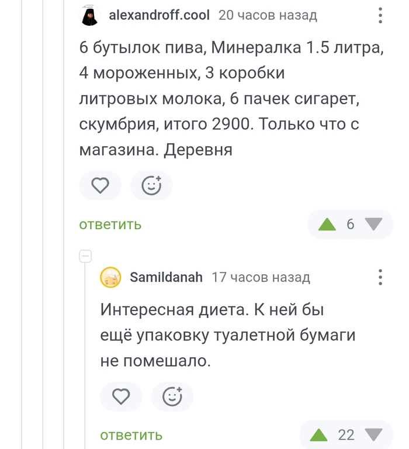The height and width of the screenshot is (449, 409).
Task: Click the '20 часов назад' timestamp
Action: point(268,15)
